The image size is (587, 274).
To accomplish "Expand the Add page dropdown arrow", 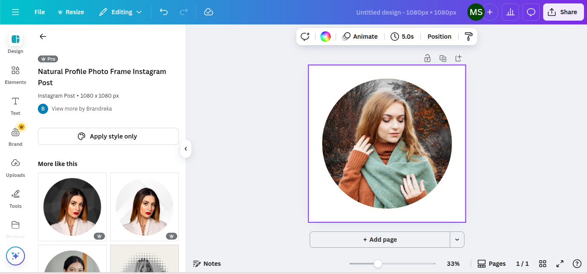I will 457,240.
